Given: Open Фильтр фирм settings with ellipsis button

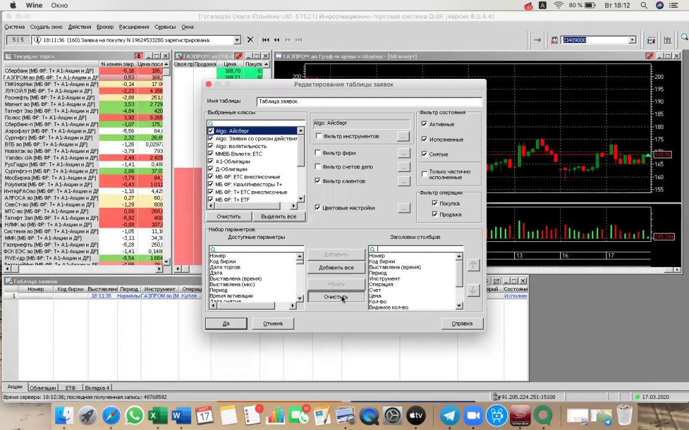Looking at the screenshot, I should [404, 153].
